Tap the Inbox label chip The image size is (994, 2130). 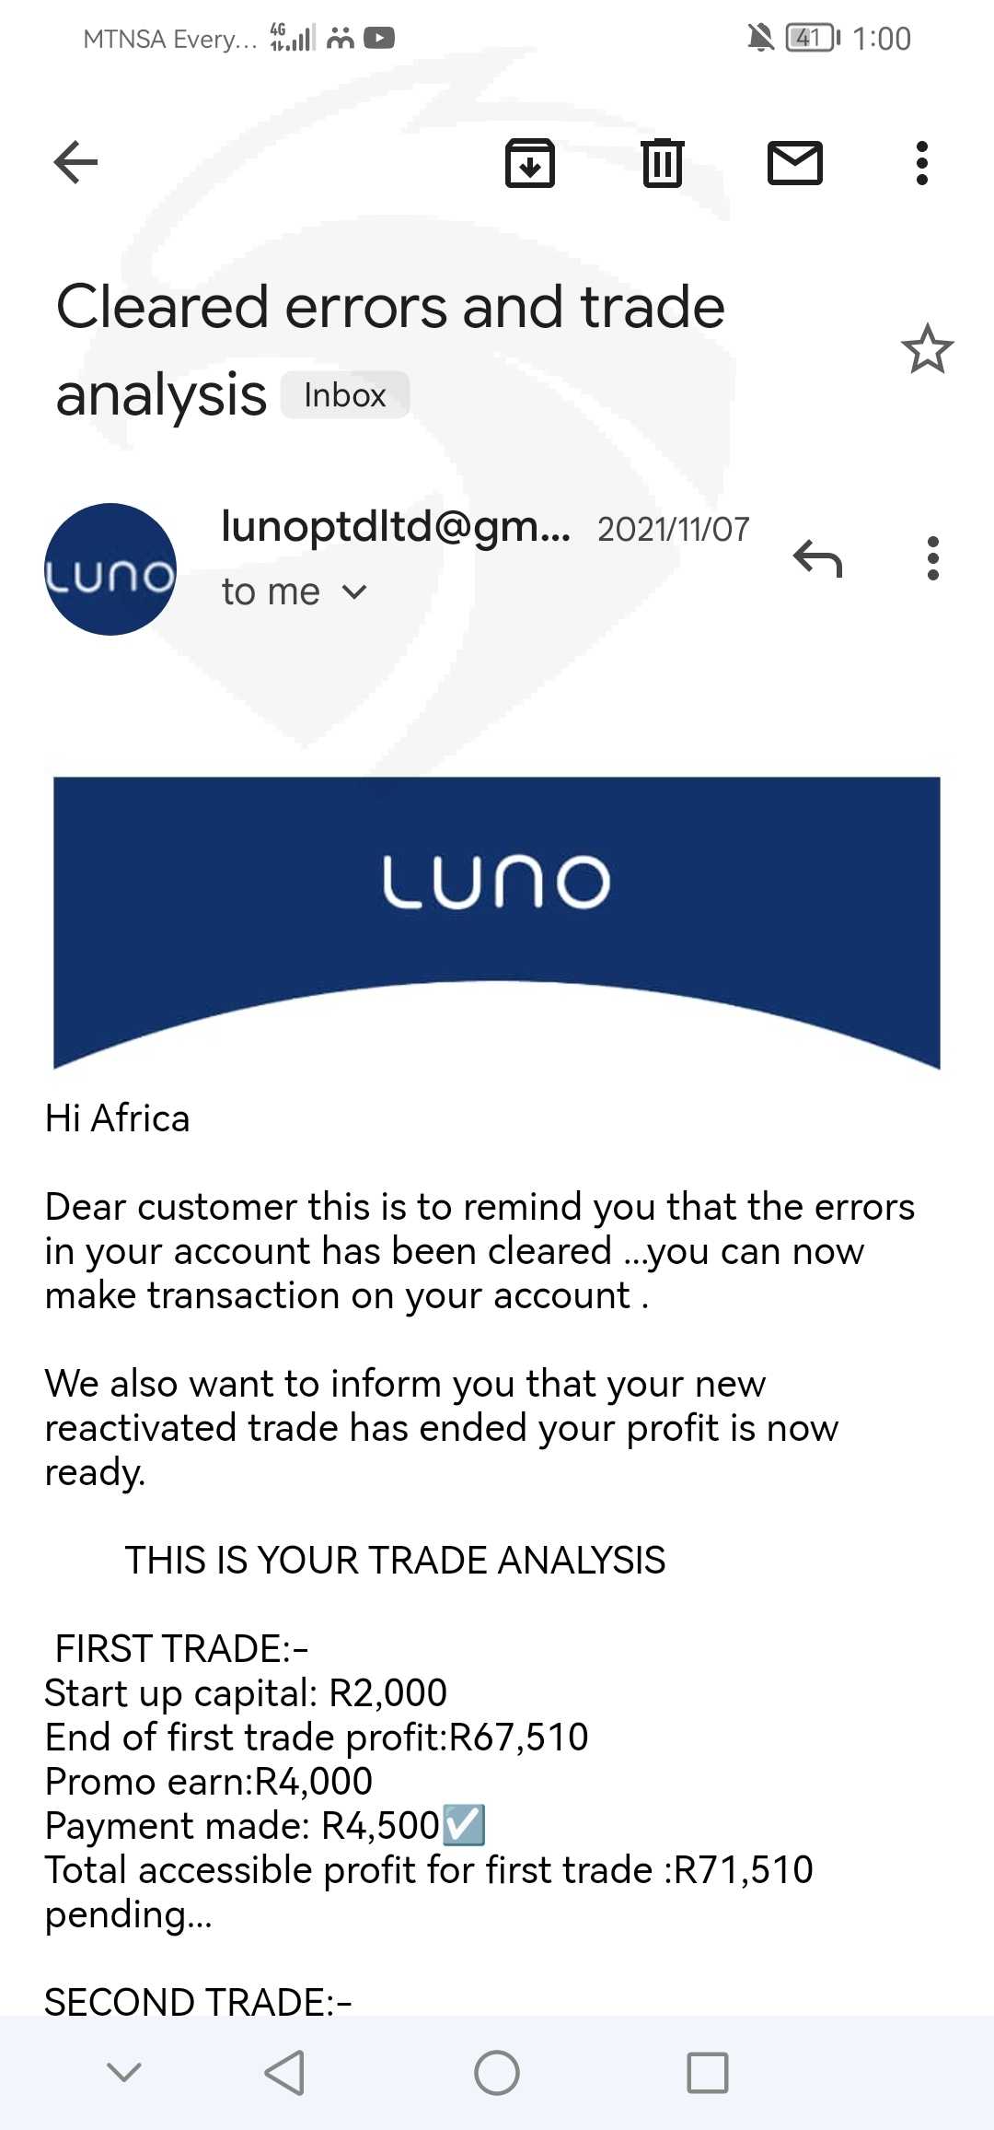coord(345,395)
